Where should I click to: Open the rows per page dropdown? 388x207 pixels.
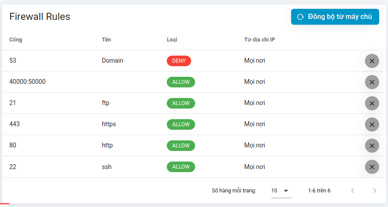280,191
